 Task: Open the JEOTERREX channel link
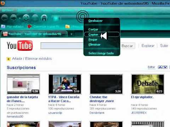point(139,113)
